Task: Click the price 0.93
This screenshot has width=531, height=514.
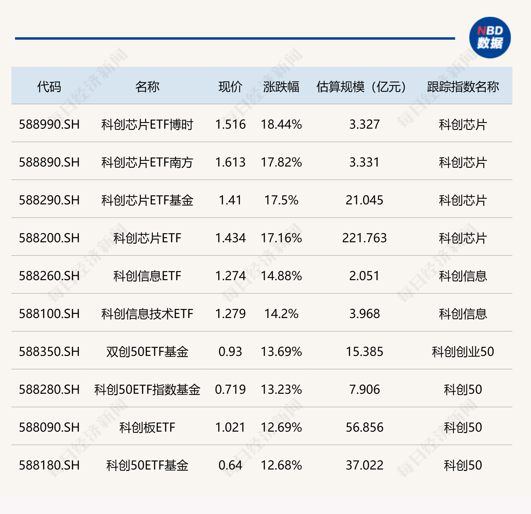Action: pos(230,352)
